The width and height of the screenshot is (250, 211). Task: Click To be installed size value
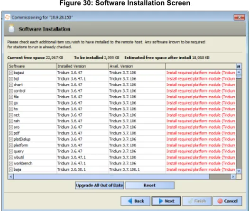(111, 58)
